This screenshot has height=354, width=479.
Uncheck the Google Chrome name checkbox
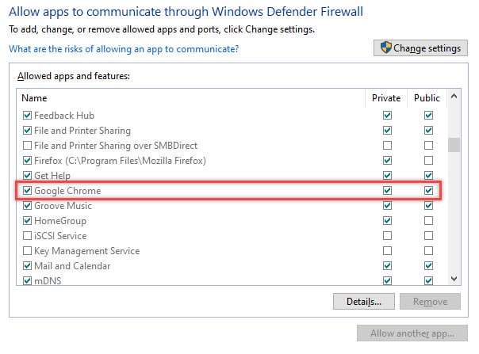[x=27, y=191]
